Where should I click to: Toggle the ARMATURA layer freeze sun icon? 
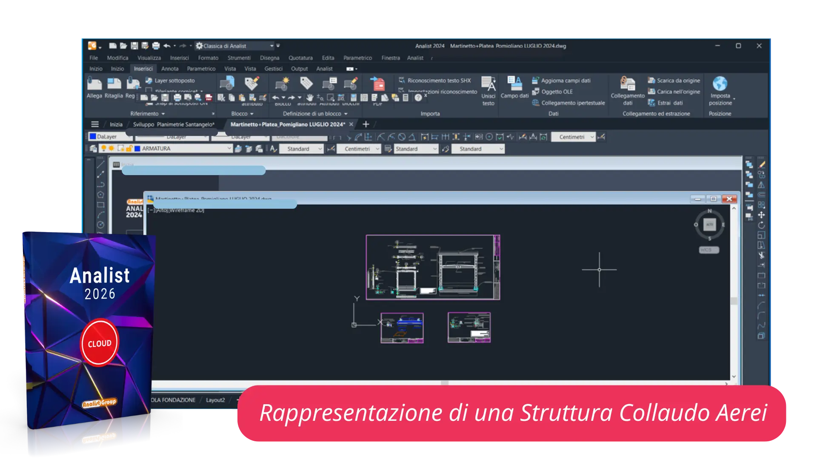tap(111, 148)
